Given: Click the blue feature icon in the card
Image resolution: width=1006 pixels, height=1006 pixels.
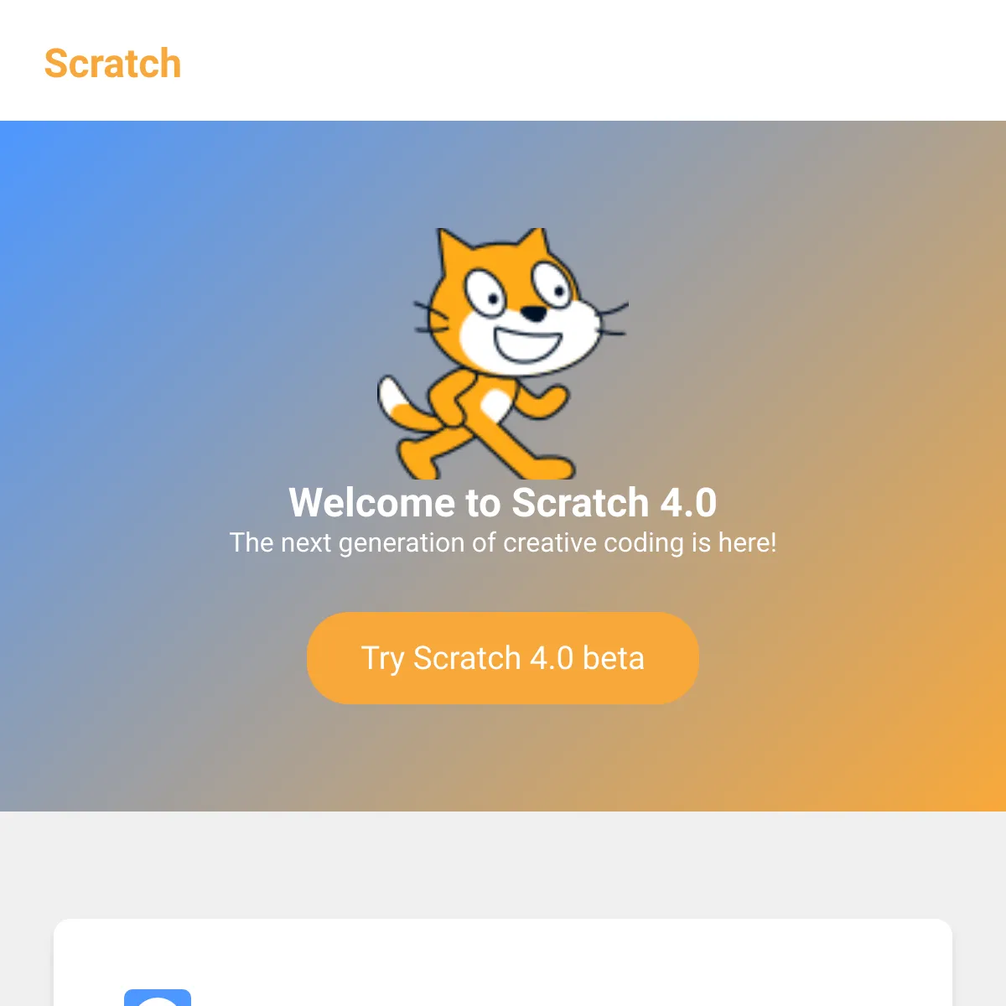Looking at the screenshot, I should click(x=158, y=998).
